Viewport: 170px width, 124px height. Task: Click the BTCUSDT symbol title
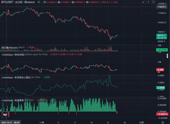(18, 2)
